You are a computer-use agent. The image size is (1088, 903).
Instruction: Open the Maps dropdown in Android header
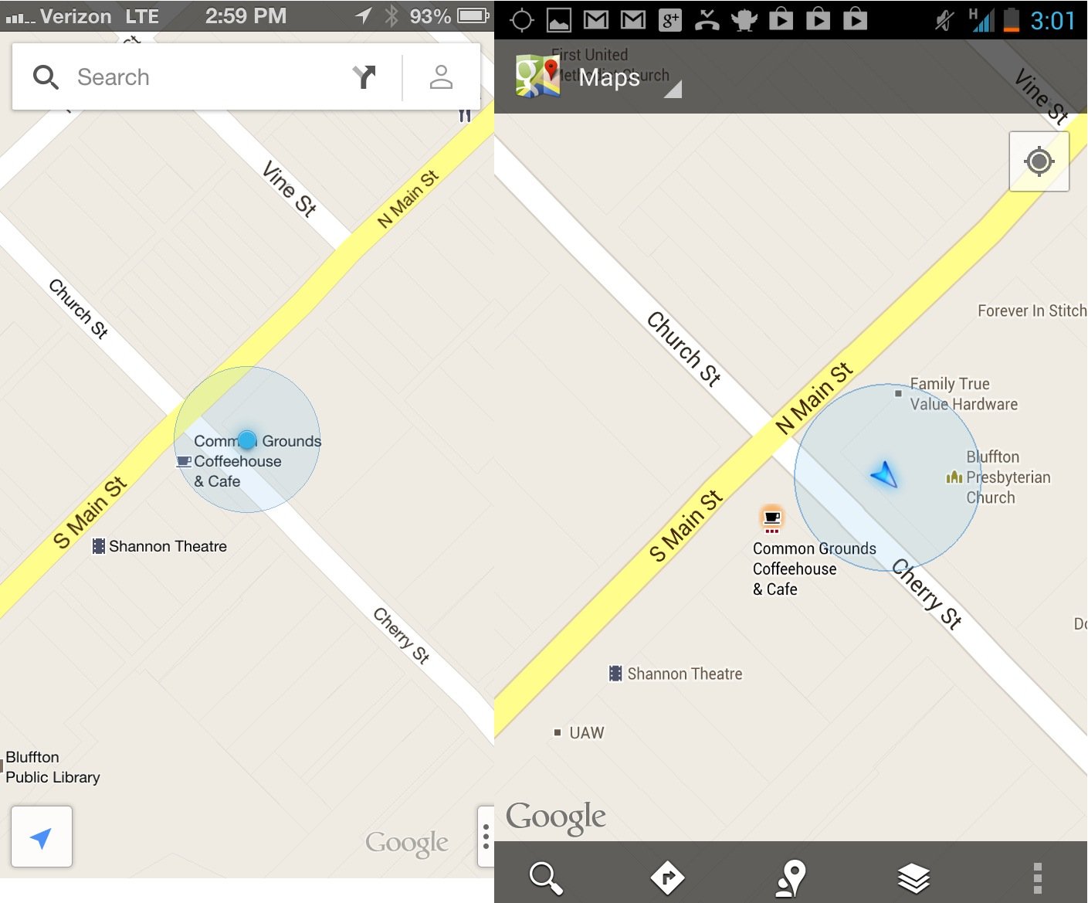pos(629,78)
